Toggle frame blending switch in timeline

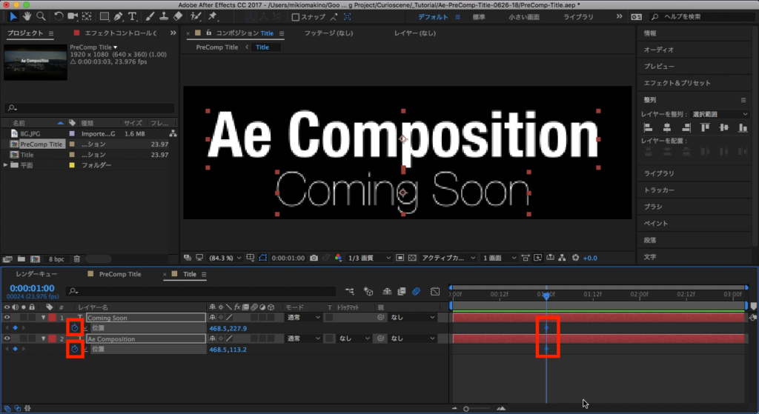click(401, 291)
